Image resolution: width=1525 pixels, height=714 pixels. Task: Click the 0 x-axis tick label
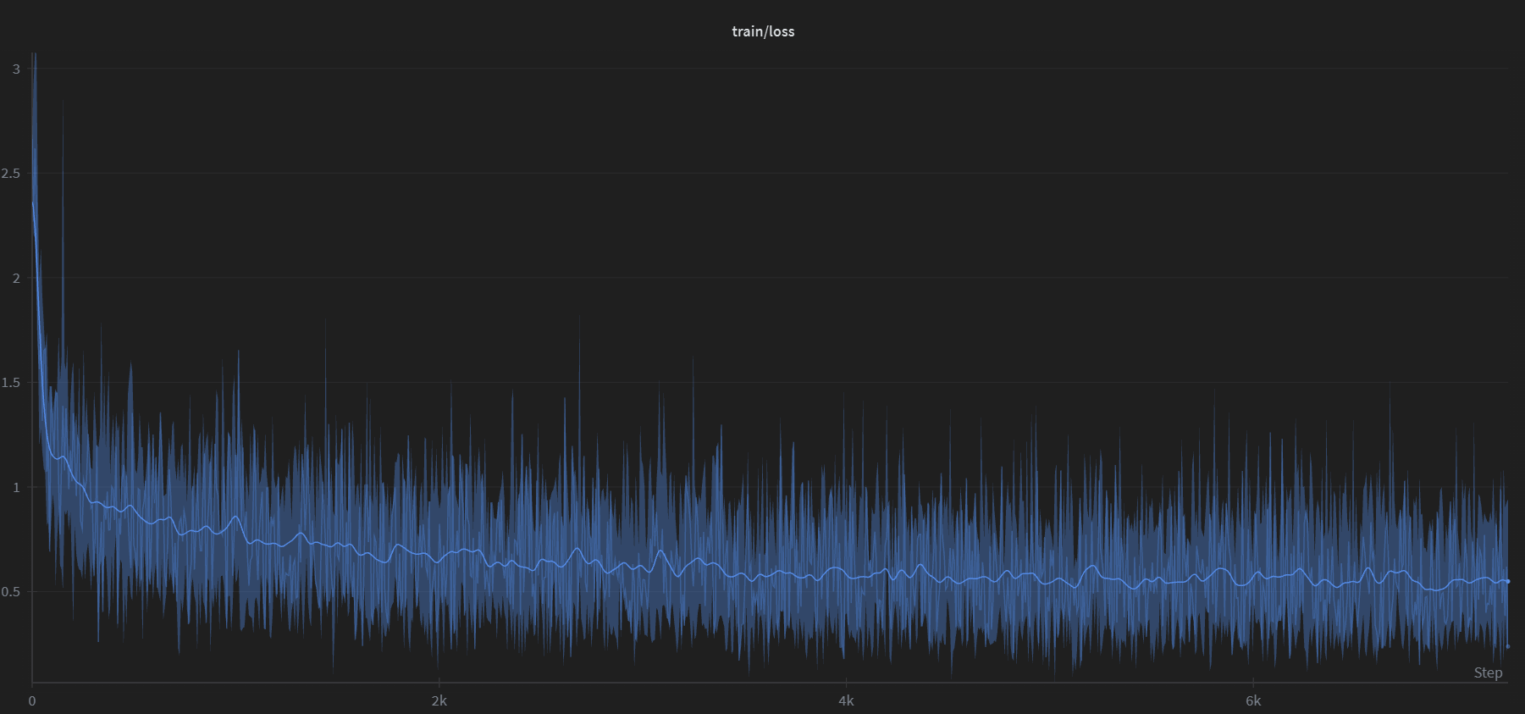pyautogui.click(x=32, y=700)
